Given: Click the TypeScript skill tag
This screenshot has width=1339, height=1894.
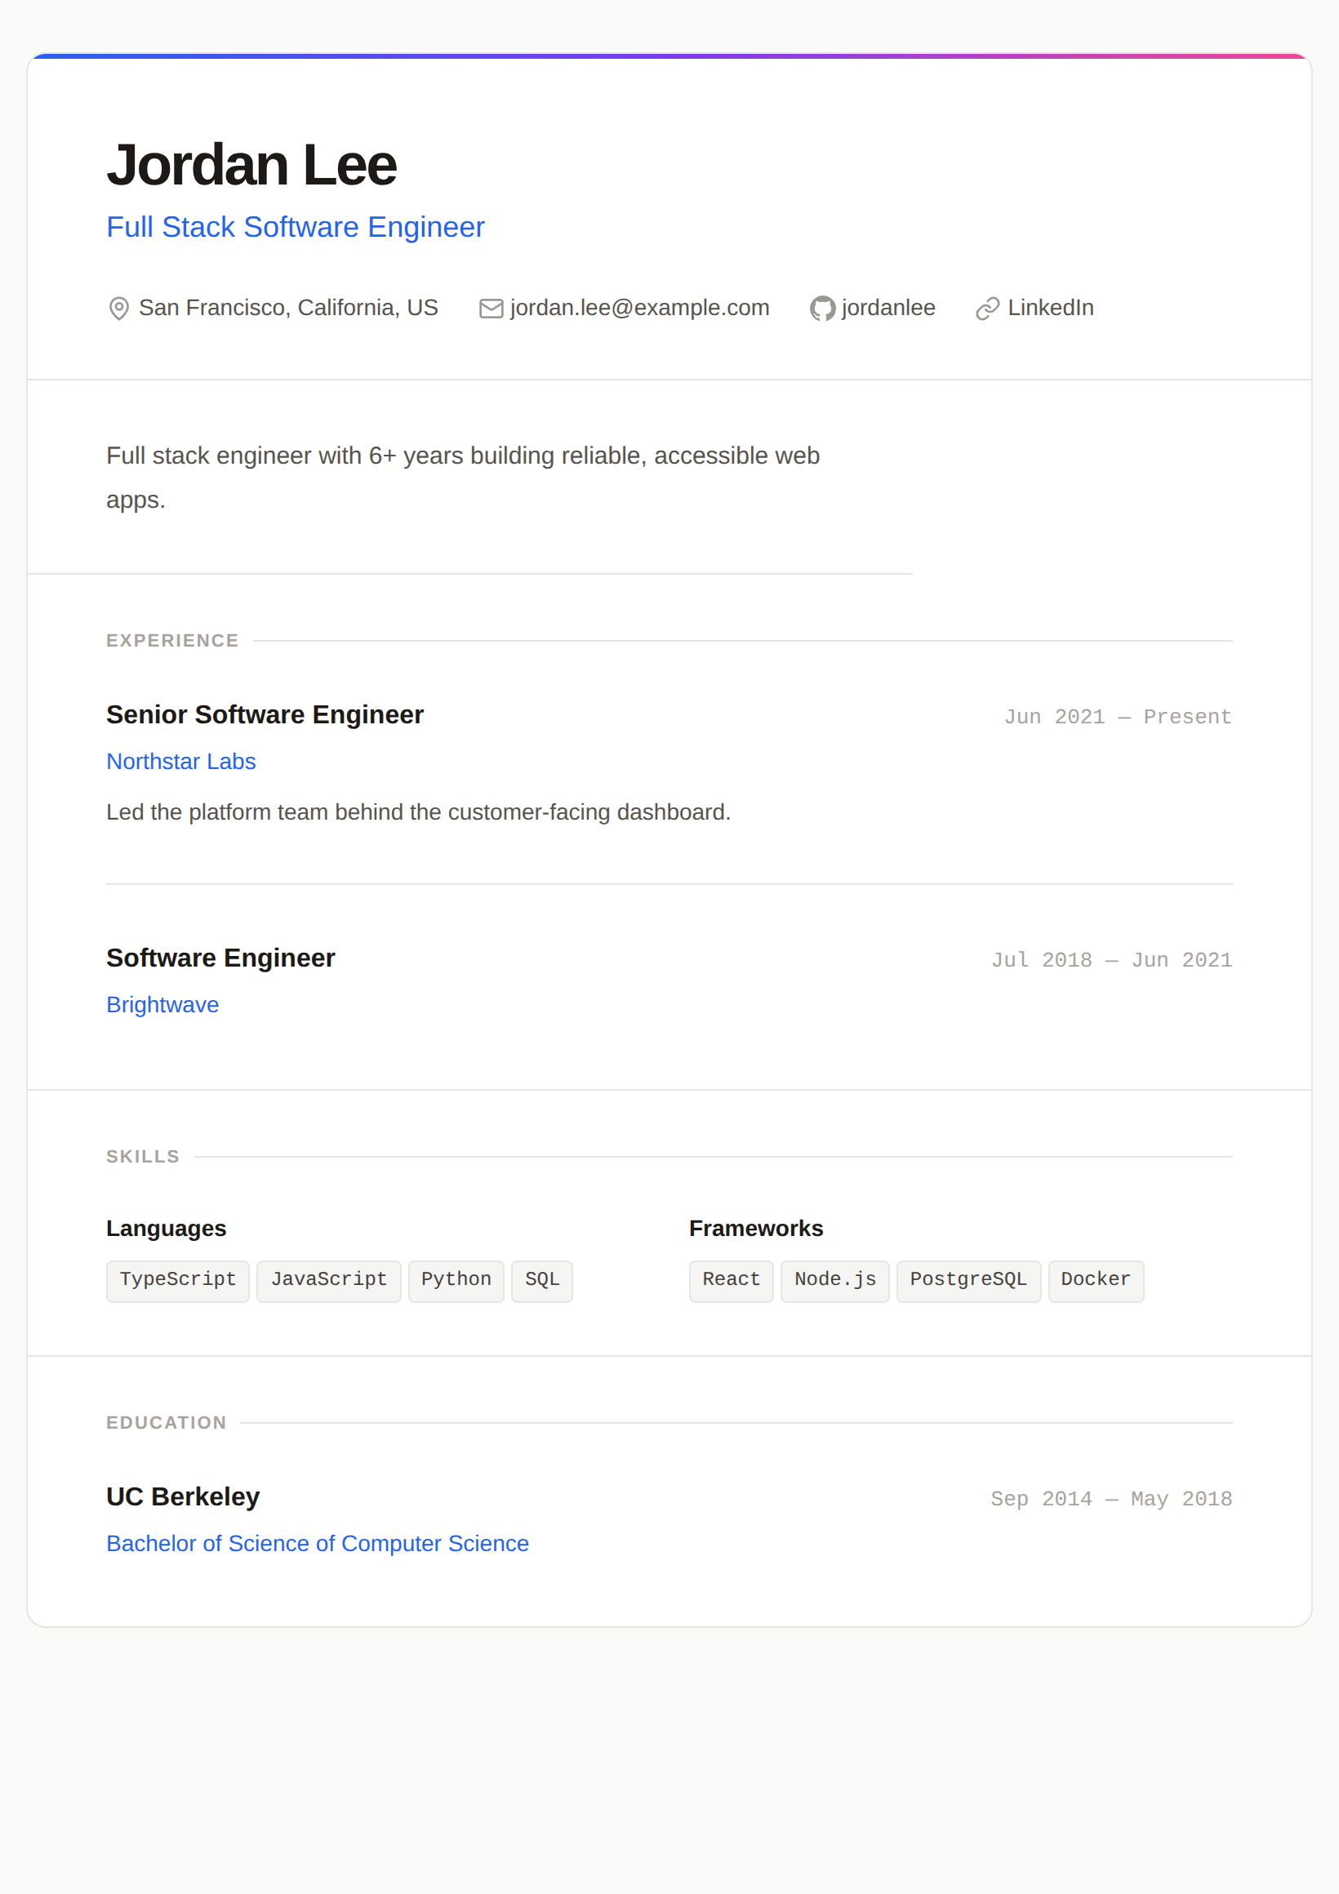Looking at the screenshot, I should [177, 1281].
